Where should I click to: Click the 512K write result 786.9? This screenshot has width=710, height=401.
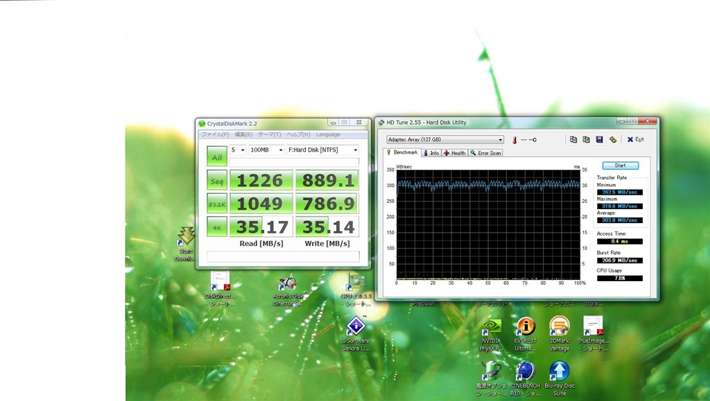point(327,204)
